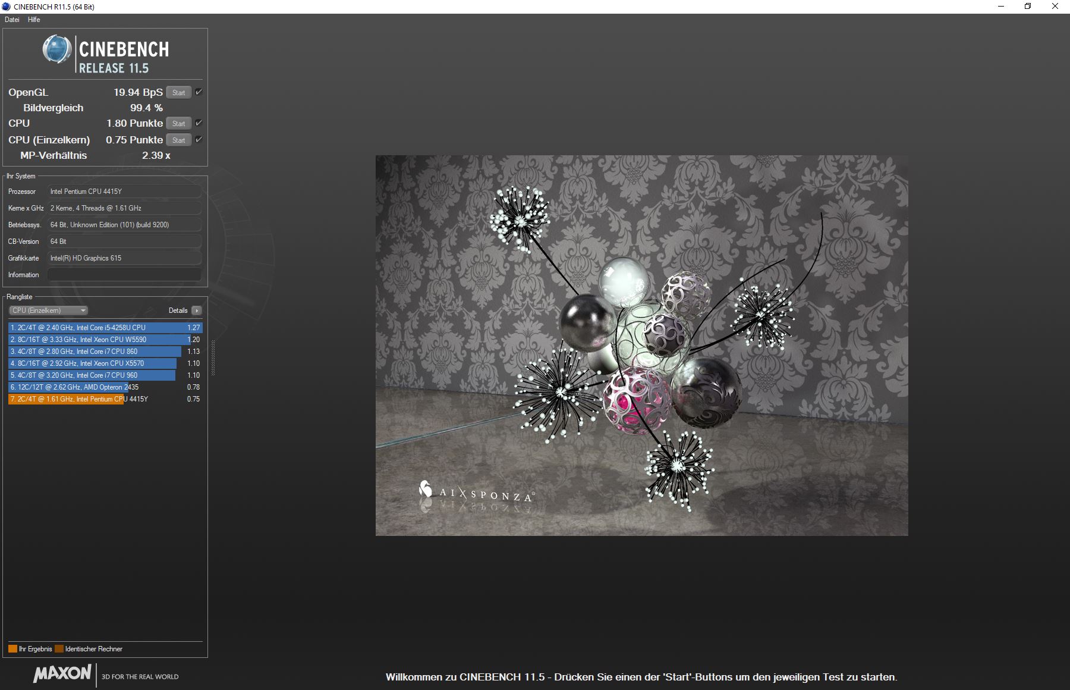Click the panel splitter handle beside the ranking list

[x=213, y=358]
